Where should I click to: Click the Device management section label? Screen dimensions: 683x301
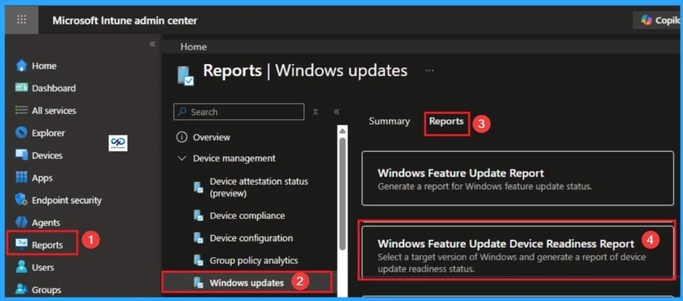tap(234, 158)
